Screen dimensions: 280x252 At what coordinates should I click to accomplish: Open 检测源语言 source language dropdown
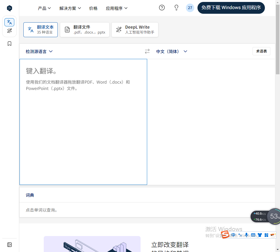click(x=39, y=51)
